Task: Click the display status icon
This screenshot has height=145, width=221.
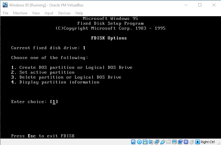Action: click(x=174, y=142)
